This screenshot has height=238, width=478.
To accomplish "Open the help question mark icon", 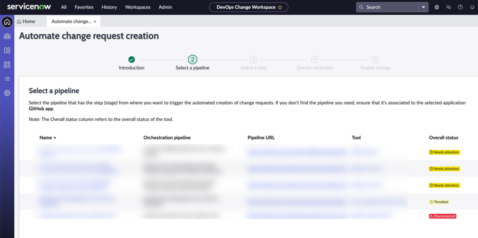I will (460, 7).
